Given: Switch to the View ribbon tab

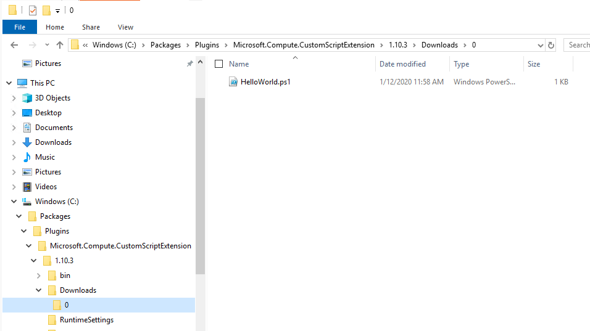Looking at the screenshot, I should point(125,27).
